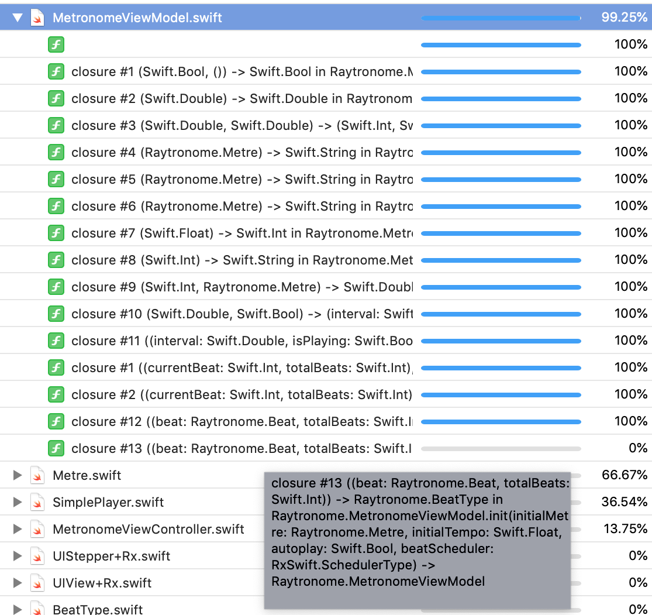Select the MetronomeViewController.swift file name
Screen dimensions: 652x615
pyautogui.click(x=149, y=530)
